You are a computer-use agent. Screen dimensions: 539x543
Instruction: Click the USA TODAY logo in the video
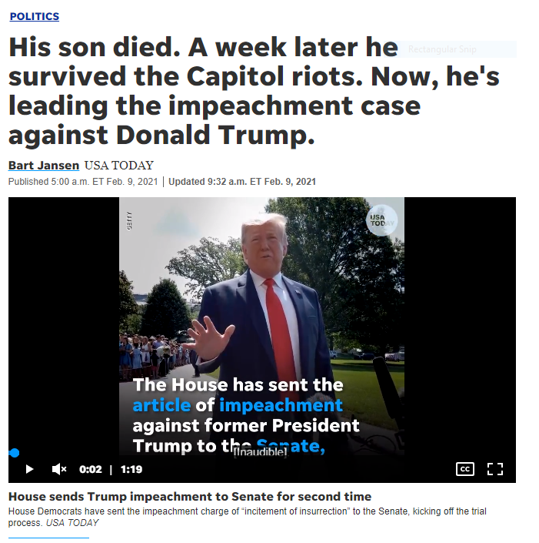(381, 220)
